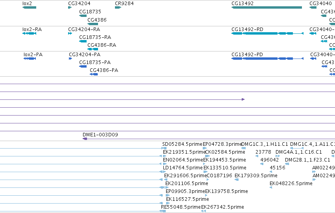Click the DME1-003D09 feature label
335x213 pixels.
[100, 135]
